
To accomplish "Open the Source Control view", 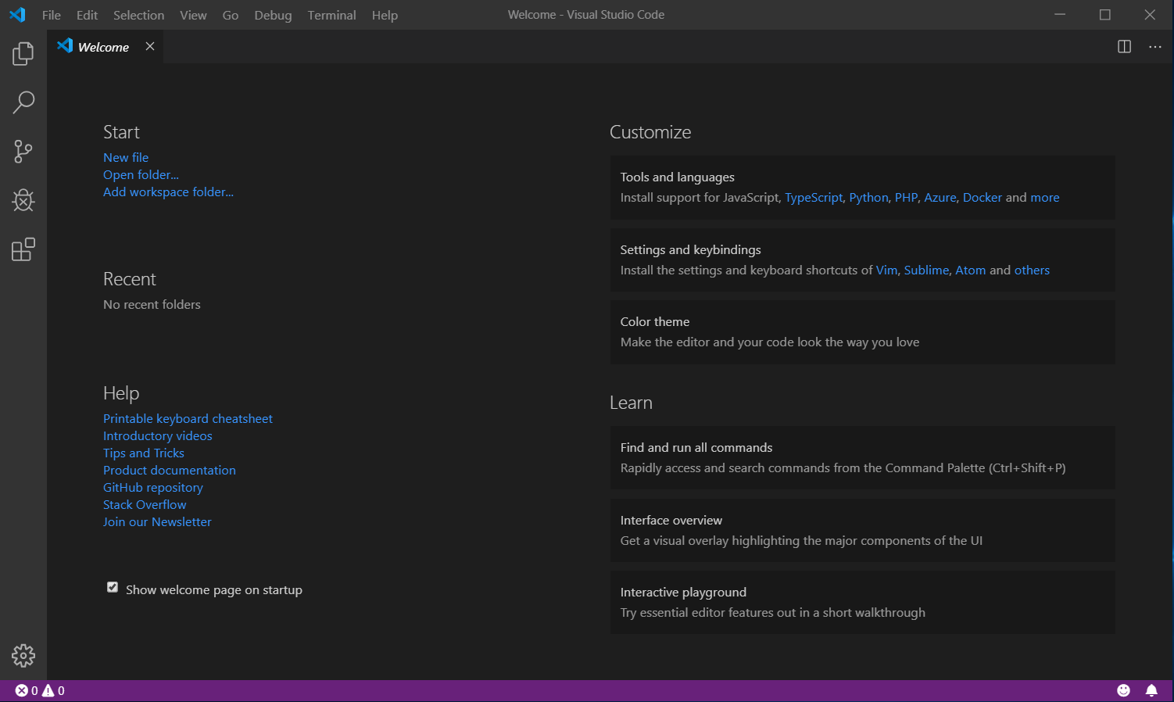I will (x=23, y=152).
